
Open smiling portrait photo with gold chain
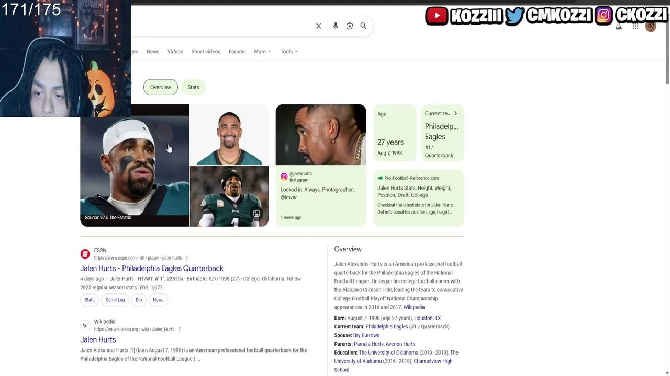229,135
